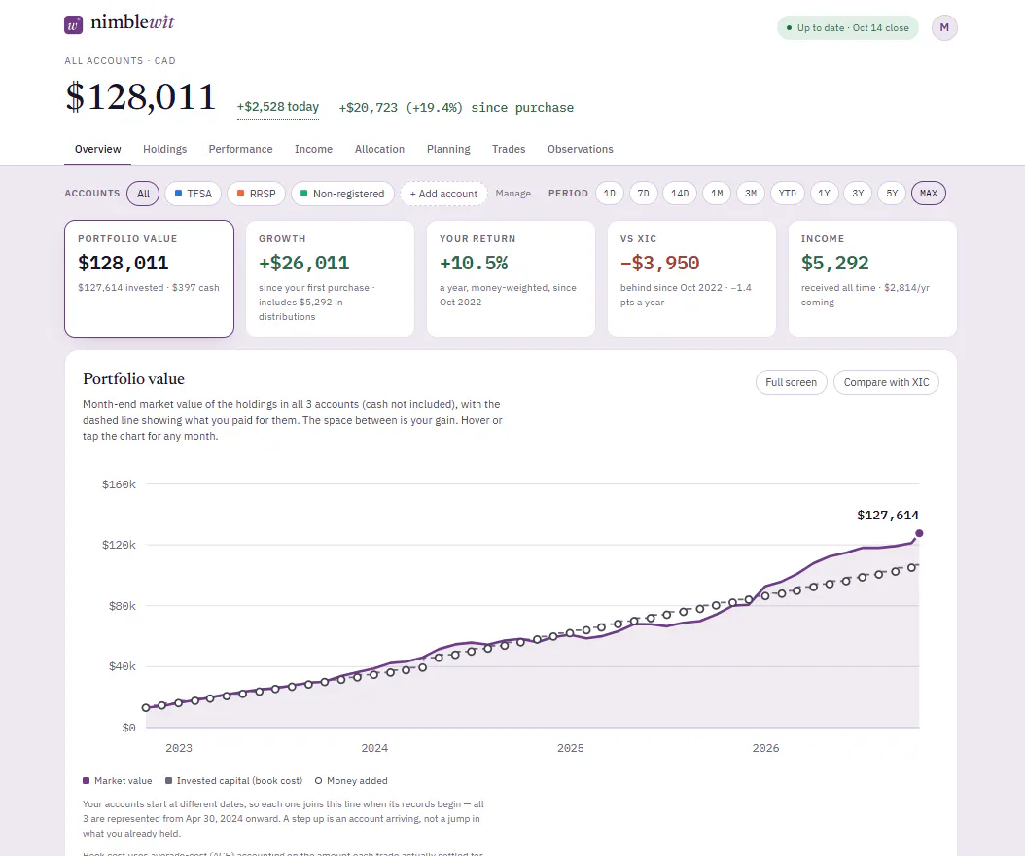Viewport: 1025px width, 856px height.
Task: Switch to the Planning tab
Action: [x=448, y=149]
